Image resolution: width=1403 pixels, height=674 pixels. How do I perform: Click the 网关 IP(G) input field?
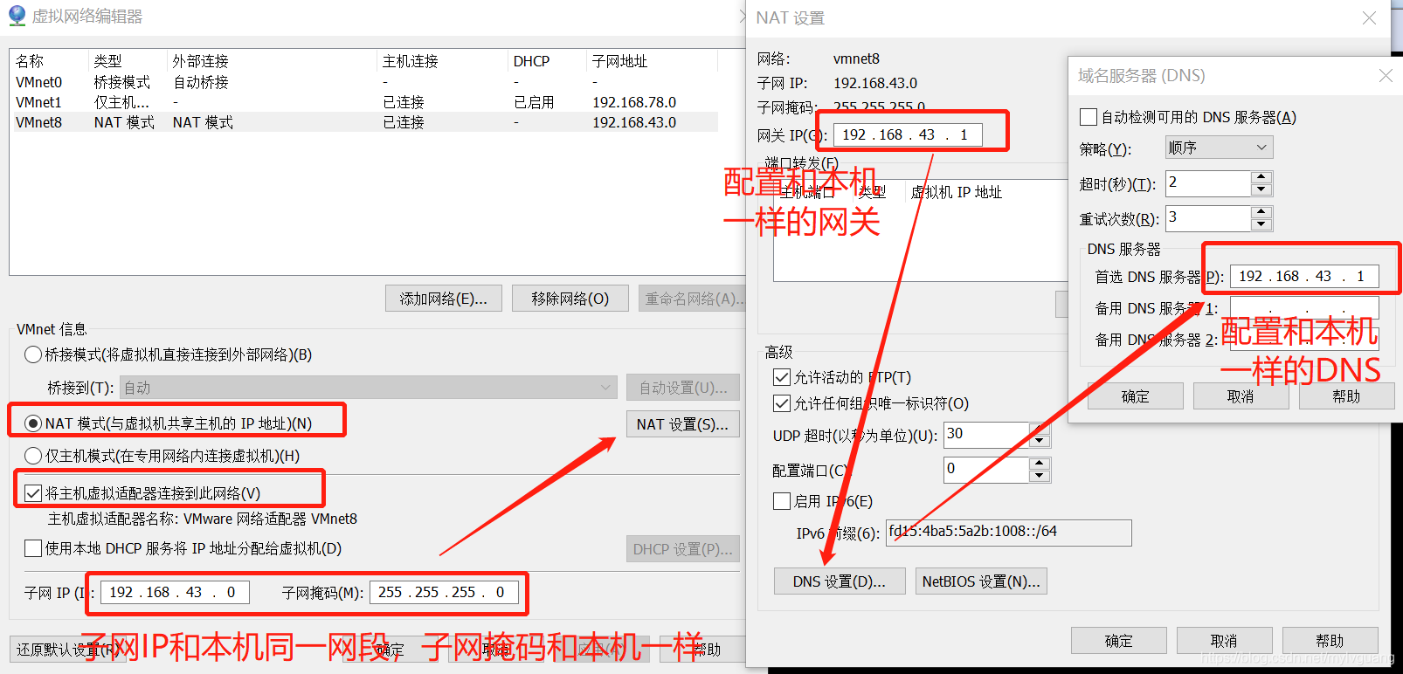[908, 134]
